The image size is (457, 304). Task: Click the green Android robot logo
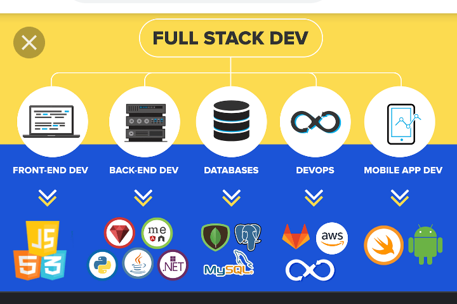pos(425,244)
